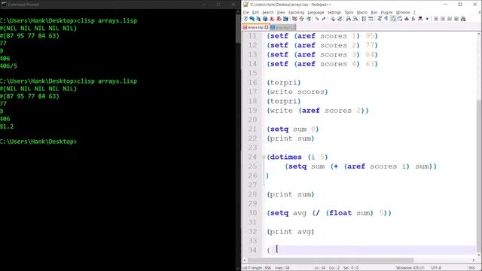The width and height of the screenshot is (482, 271).
Task: Open the Settings menu
Action: pyautogui.click(x=334, y=12)
